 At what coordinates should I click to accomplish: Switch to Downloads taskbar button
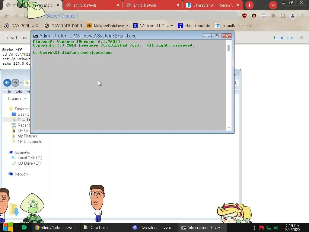click(x=104, y=227)
